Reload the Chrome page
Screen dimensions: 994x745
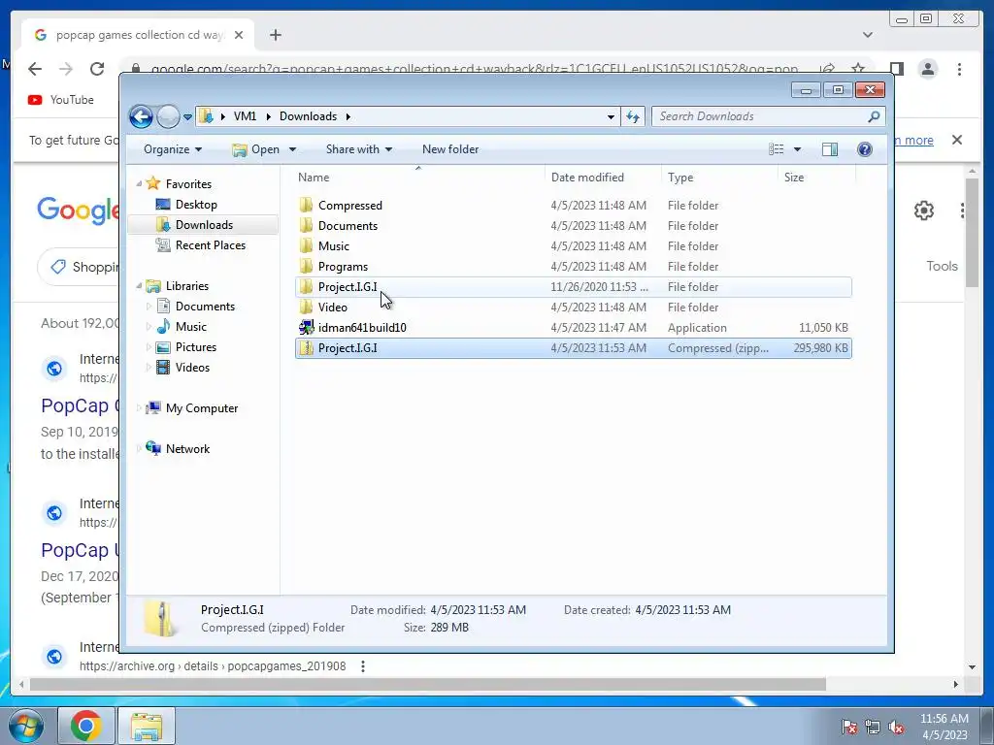(x=97, y=69)
